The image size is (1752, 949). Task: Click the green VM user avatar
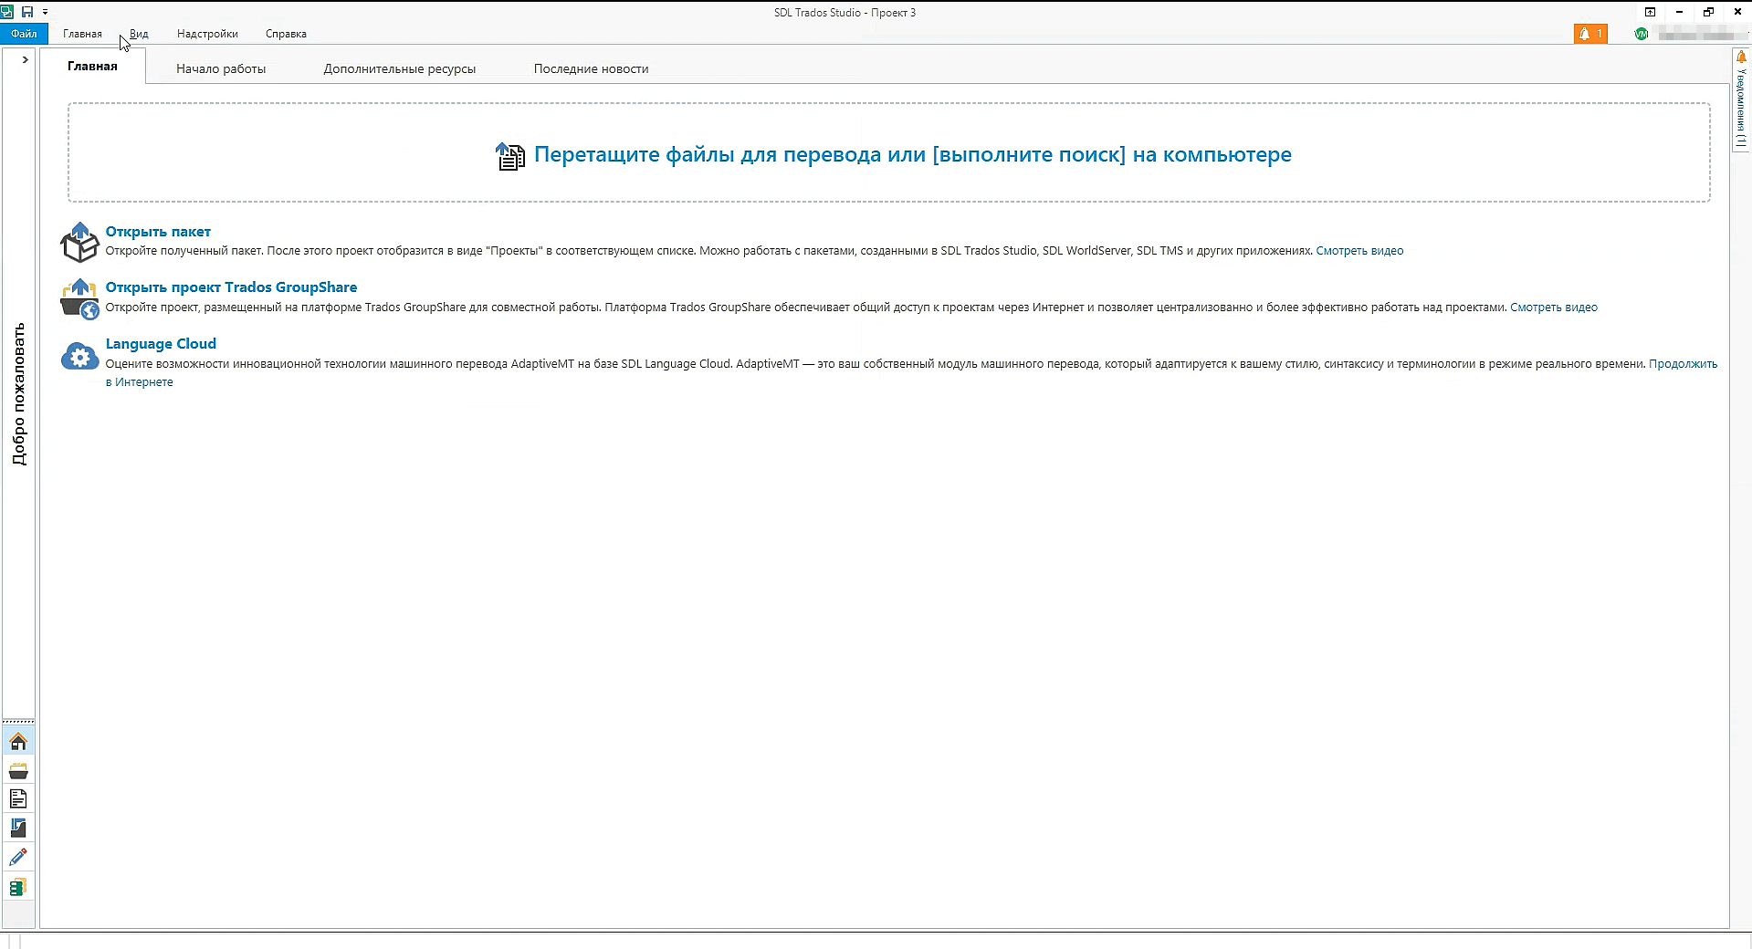[1642, 34]
